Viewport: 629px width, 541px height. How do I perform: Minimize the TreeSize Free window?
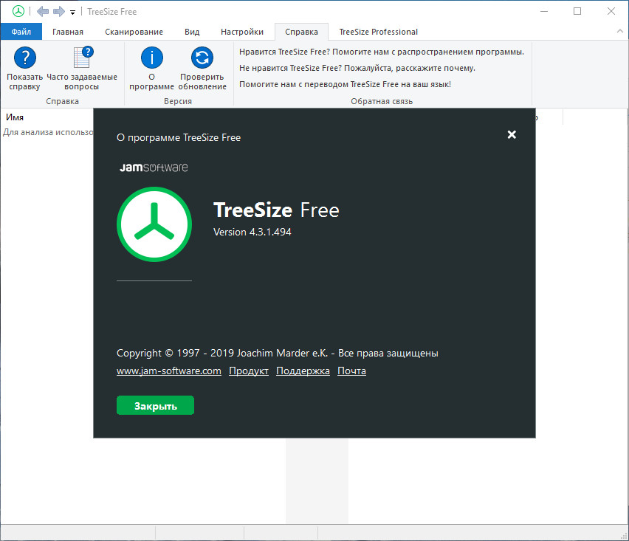click(544, 11)
